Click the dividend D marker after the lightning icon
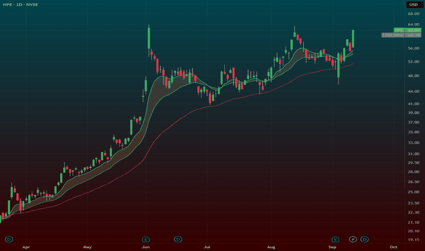Screen dimensions: 425x251 click(x=364, y=239)
